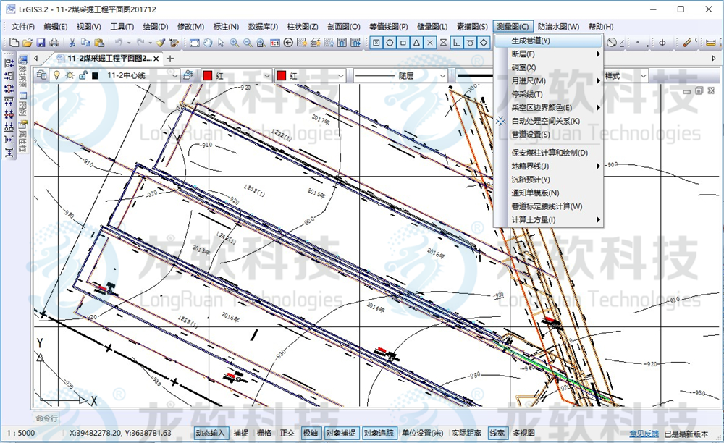
Task: Click the new tab plus button
Action: [170, 58]
